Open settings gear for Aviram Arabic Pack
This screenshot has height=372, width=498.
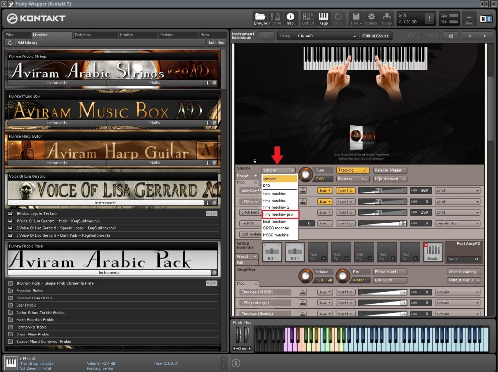point(214,273)
